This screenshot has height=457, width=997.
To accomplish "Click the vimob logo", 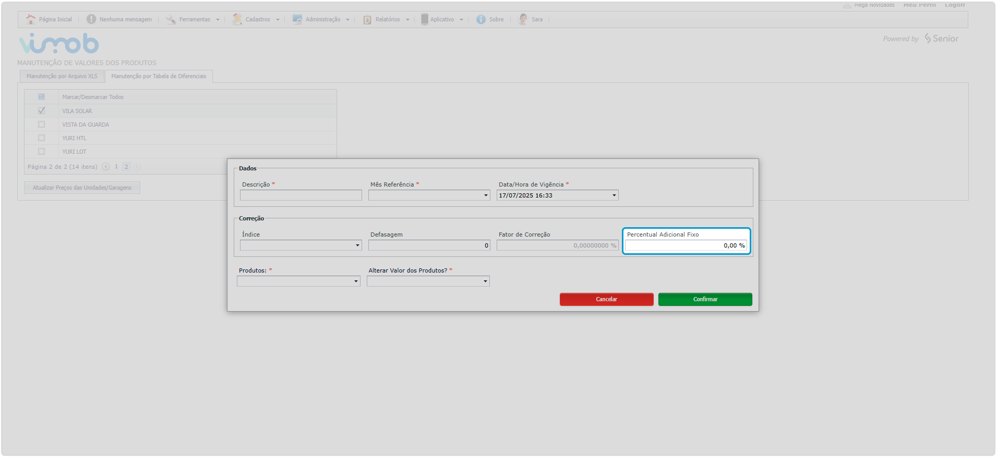I will click(59, 43).
